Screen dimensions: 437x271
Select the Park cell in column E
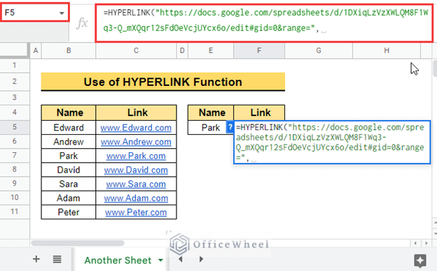tap(211, 128)
